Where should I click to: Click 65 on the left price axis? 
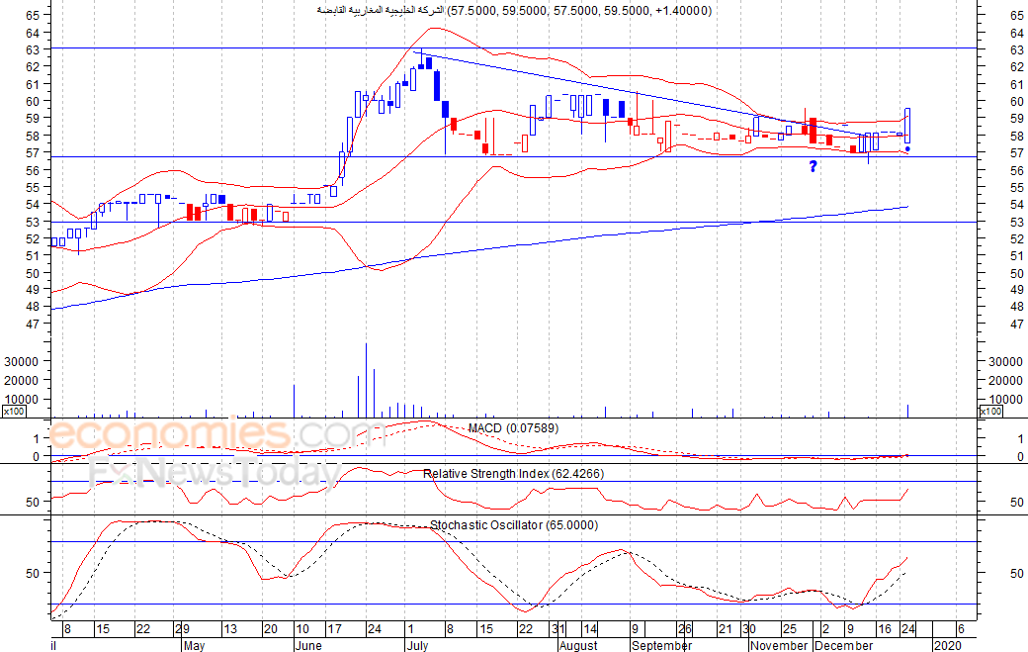(x=33, y=15)
